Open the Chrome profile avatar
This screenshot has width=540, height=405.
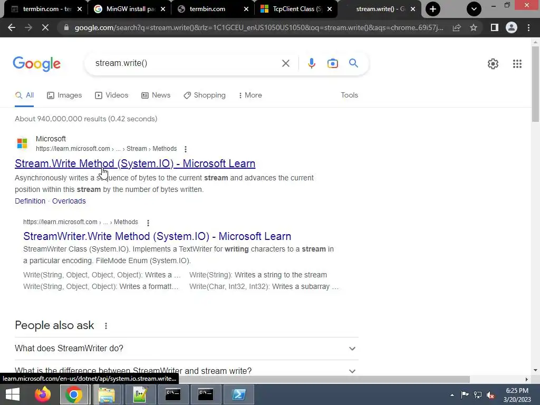(x=512, y=27)
